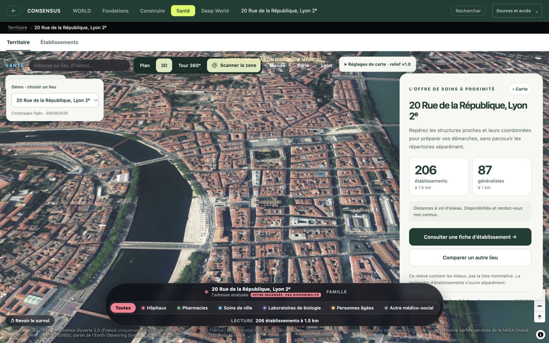549x343 pixels.
Task: Click the breadcrumb current address text
Action: click(x=71, y=27)
